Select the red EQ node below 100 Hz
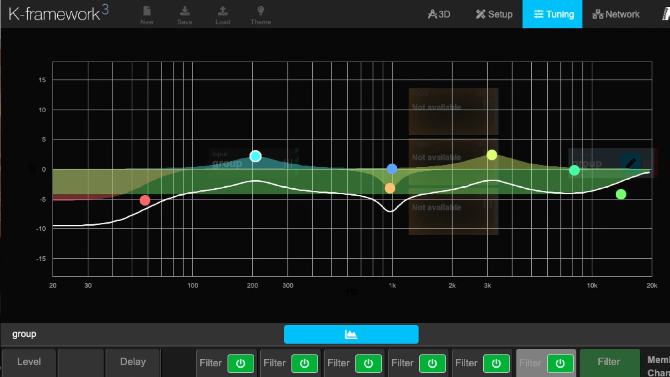670x377 pixels. (145, 200)
